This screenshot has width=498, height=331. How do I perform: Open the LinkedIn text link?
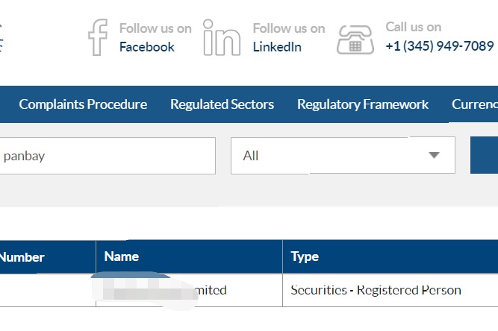[x=277, y=47]
